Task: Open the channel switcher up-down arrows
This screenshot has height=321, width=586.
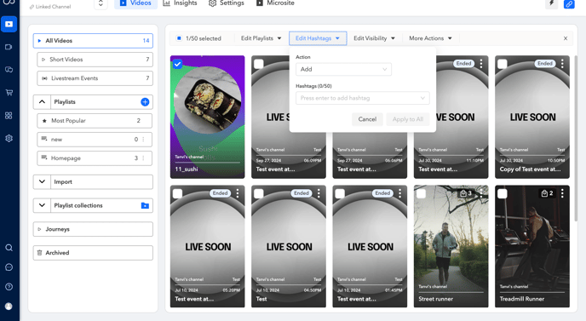Action: coord(101,3)
